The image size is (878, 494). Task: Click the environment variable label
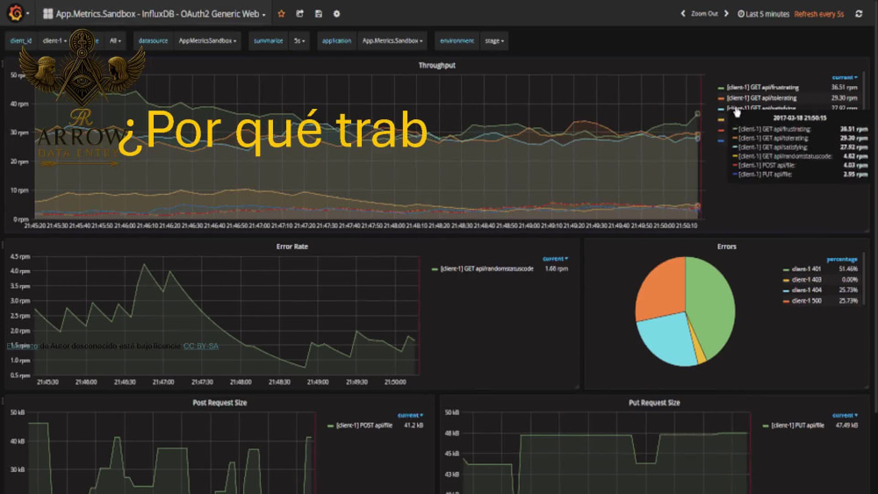[x=457, y=41]
